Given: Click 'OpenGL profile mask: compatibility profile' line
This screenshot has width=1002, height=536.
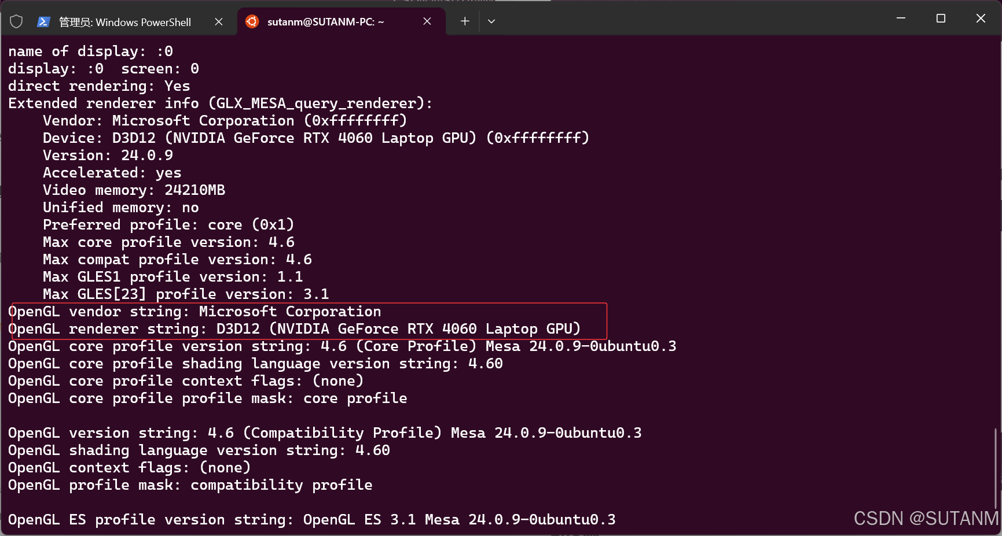Looking at the screenshot, I should coord(190,485).
